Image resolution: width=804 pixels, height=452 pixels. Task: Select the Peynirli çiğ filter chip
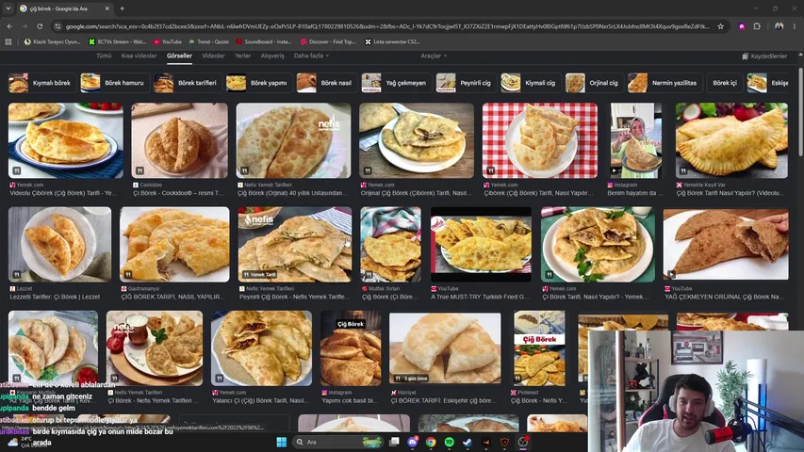467,83
